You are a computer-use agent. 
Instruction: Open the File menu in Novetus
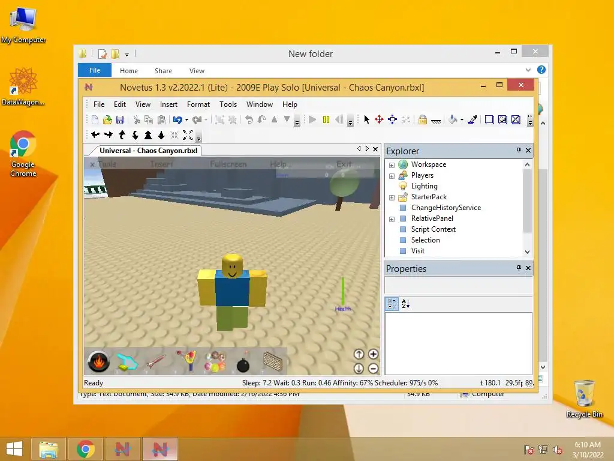pos(99,104)
